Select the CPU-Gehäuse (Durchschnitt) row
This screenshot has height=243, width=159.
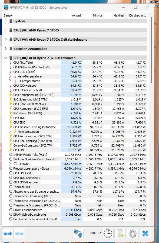coord(78,67)
